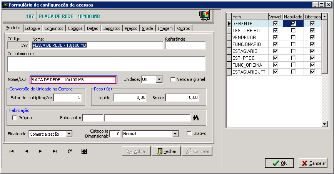
Task: Click the Nome/ECF input field
Action: coord(73,80)
